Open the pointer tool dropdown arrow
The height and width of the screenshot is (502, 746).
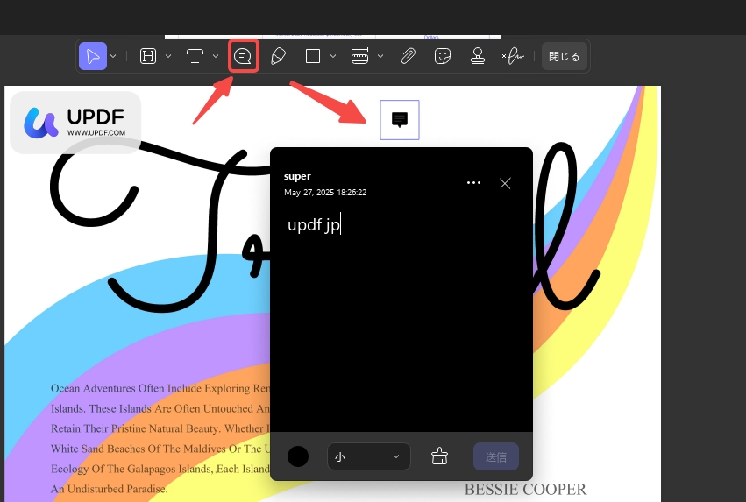tap(113, 56)
